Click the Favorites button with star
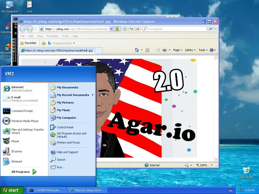The image size is (259, 194). pos(28,43)
